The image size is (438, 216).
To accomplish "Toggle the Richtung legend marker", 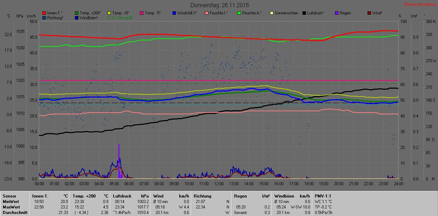I will pyautogui.click(x=44, y=17).
